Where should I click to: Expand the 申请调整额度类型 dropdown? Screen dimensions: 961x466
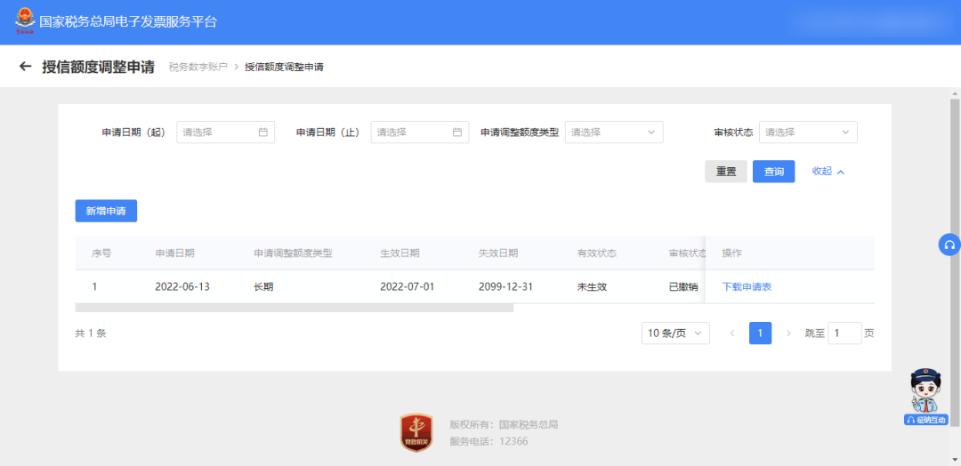614,133
